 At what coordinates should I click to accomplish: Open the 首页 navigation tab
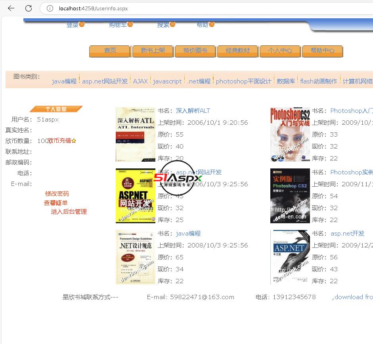pos(110,51)
